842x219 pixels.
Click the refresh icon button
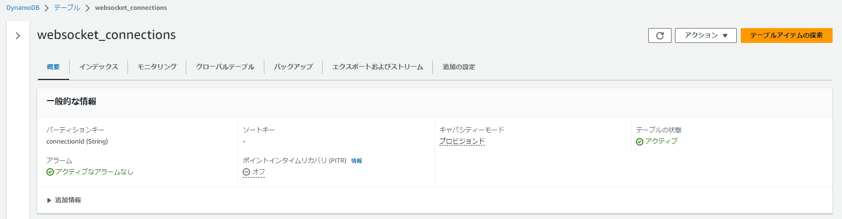click(660, 36)
